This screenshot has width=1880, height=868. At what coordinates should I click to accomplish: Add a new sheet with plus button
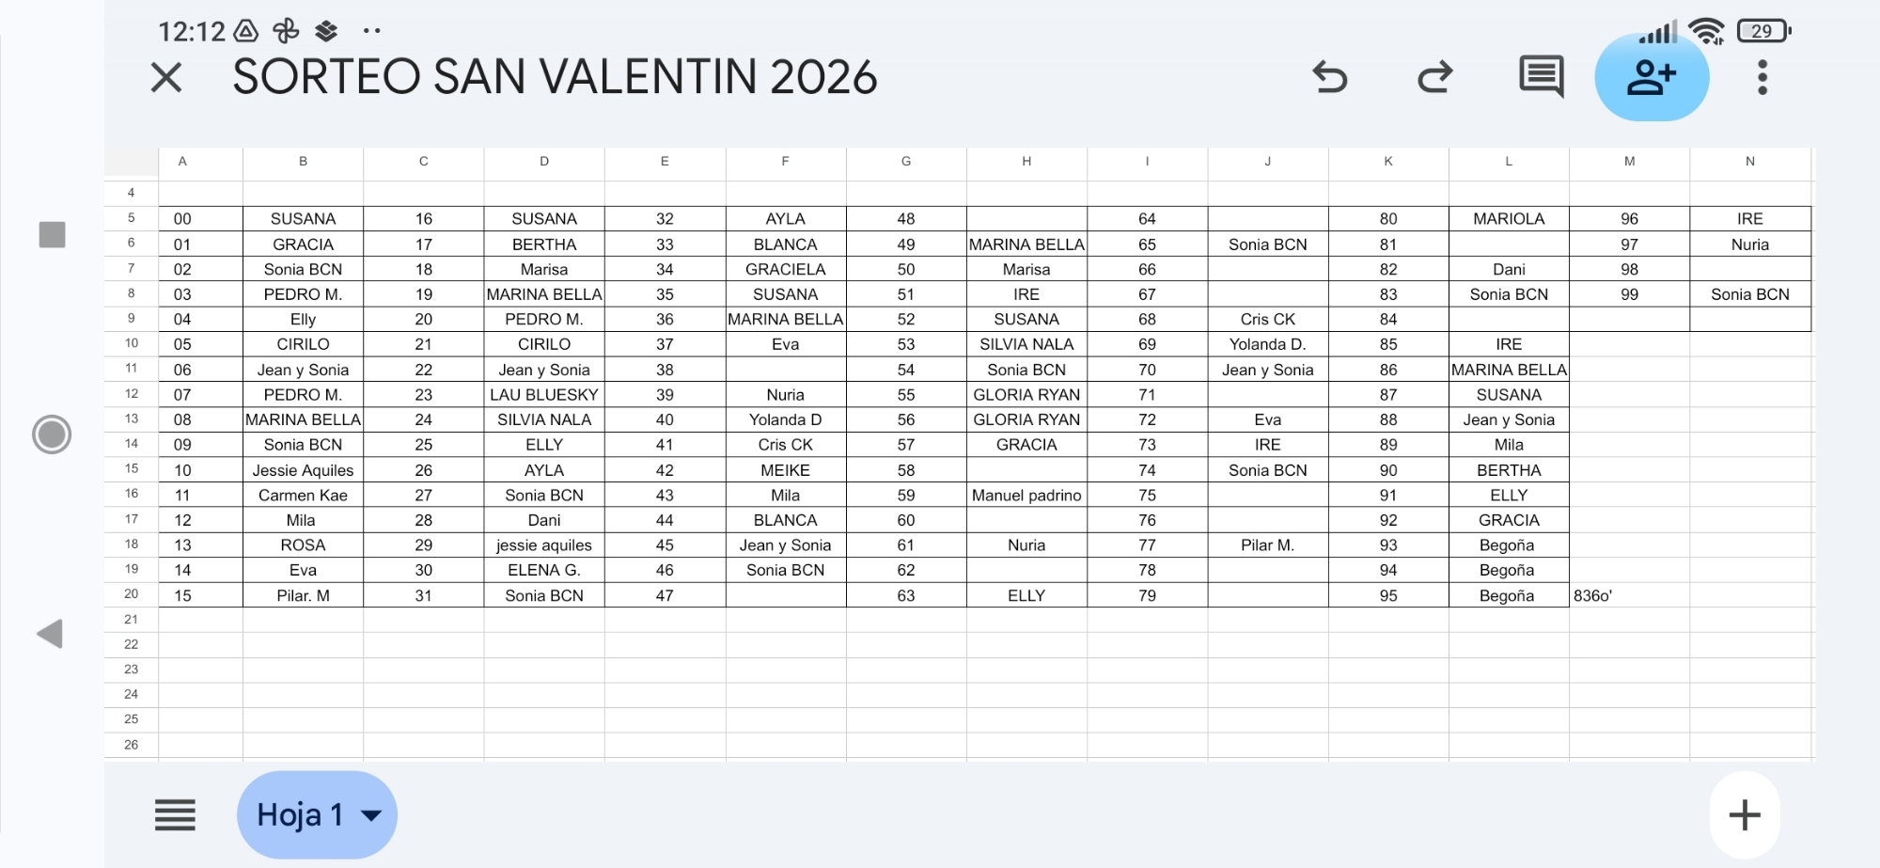point(1745,815)
